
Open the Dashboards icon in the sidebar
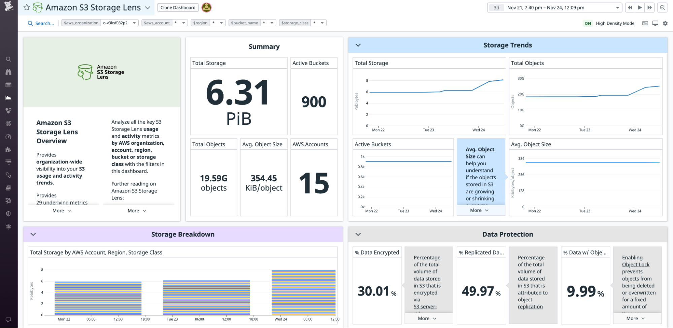pyautogui.click(x=8, y=85)
